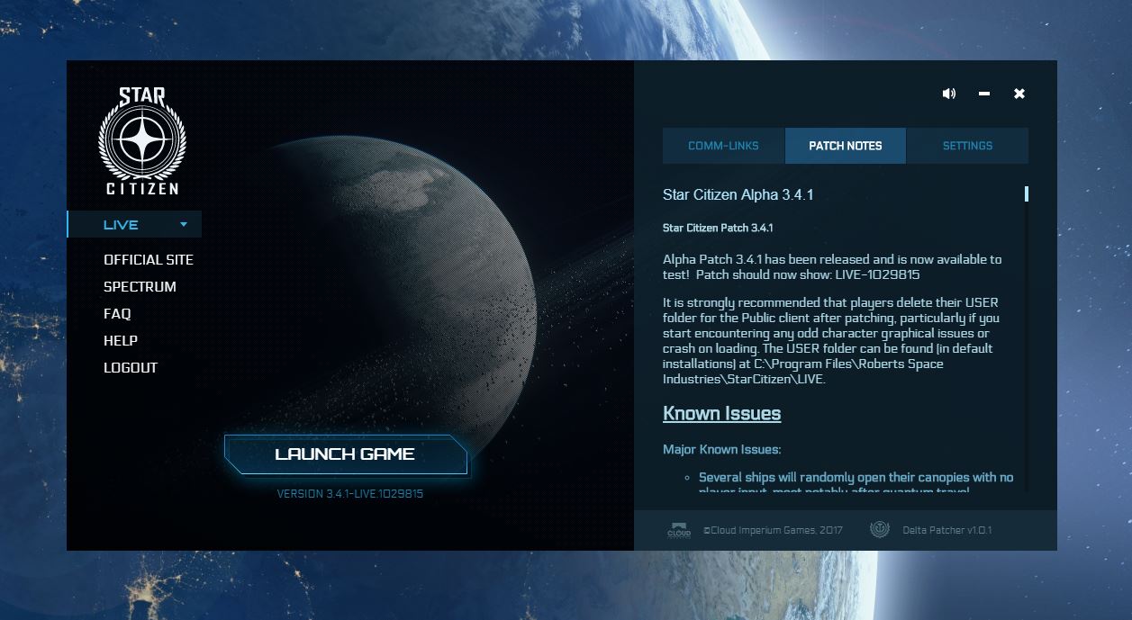This screenshot has width=1132, height=620.
Task: Click the Known Issues heading
Action: click(721, 413)
